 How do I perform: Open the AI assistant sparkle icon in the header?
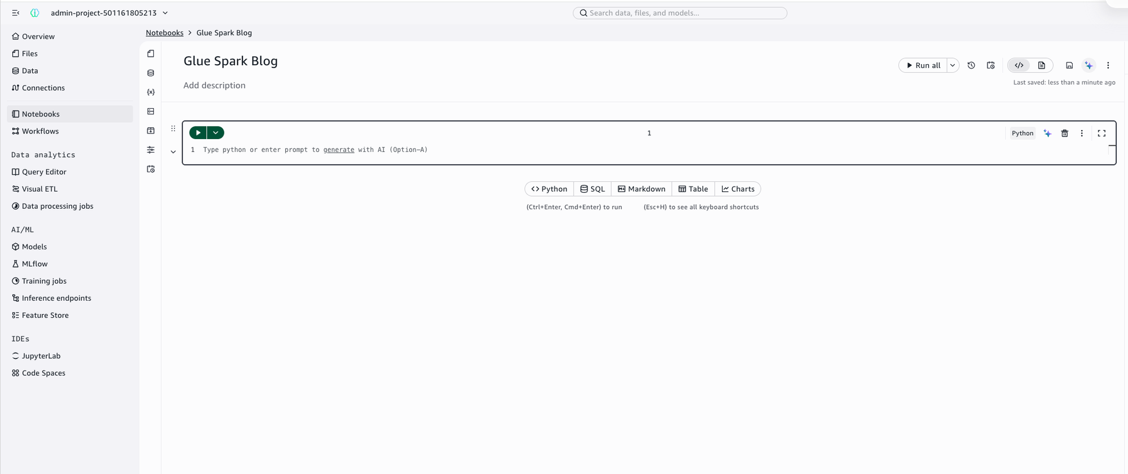click(x=1089, y=65)
